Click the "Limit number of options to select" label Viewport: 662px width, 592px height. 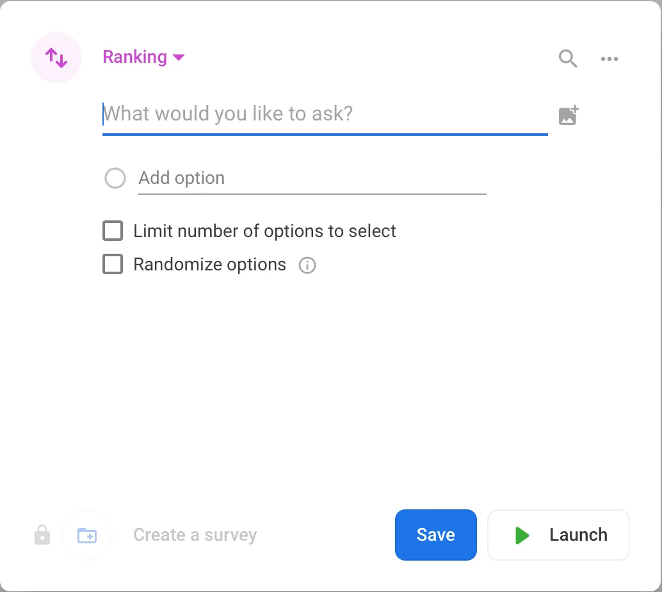click(264, 231)
